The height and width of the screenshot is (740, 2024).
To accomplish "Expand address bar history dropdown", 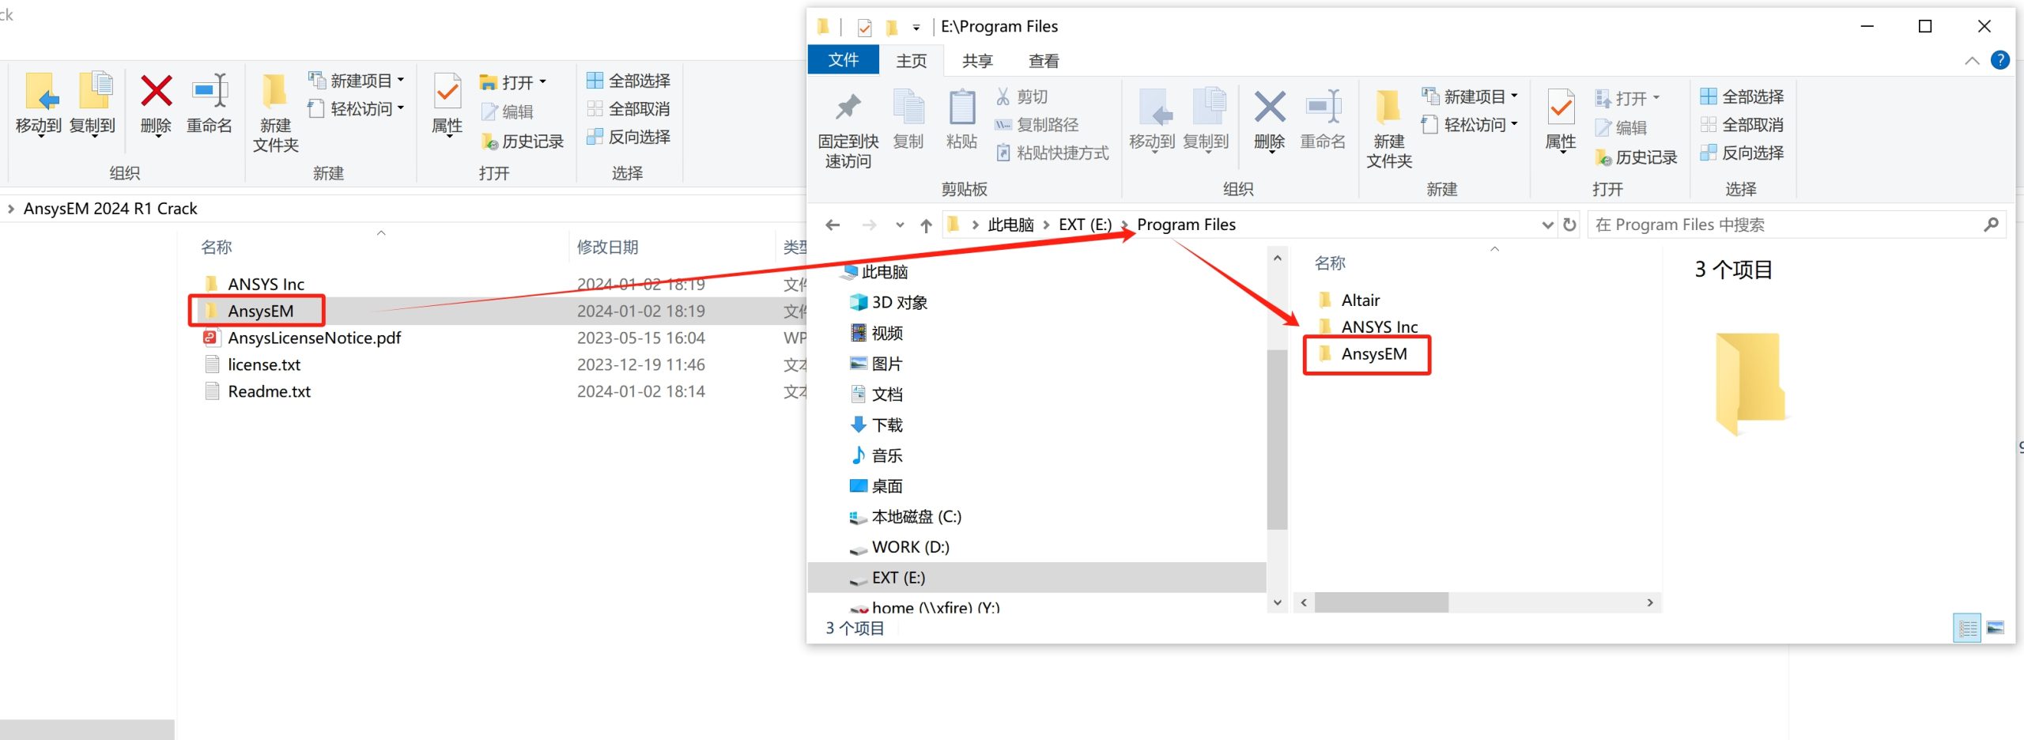I will [1547, 225].
